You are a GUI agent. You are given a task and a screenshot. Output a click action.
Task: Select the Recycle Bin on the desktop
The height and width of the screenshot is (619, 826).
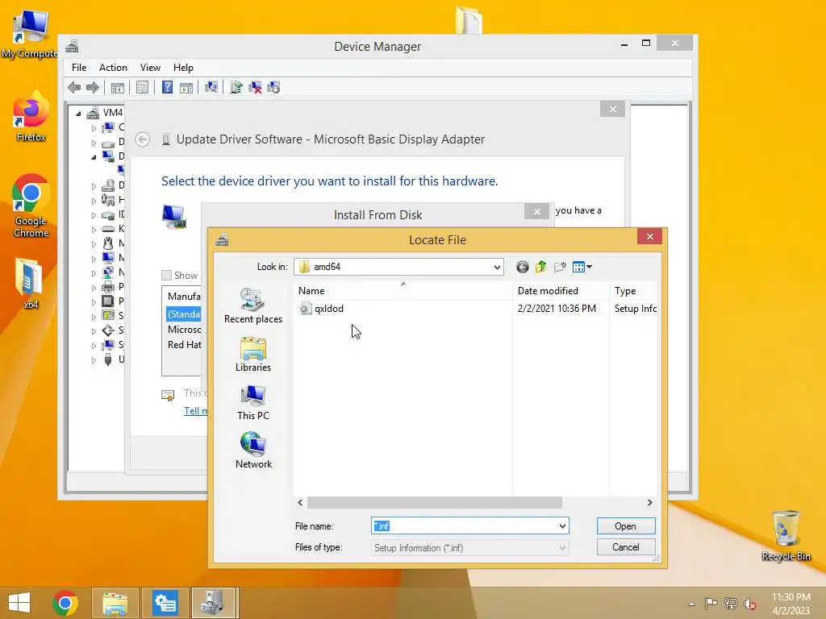click(x=786, y=535)
